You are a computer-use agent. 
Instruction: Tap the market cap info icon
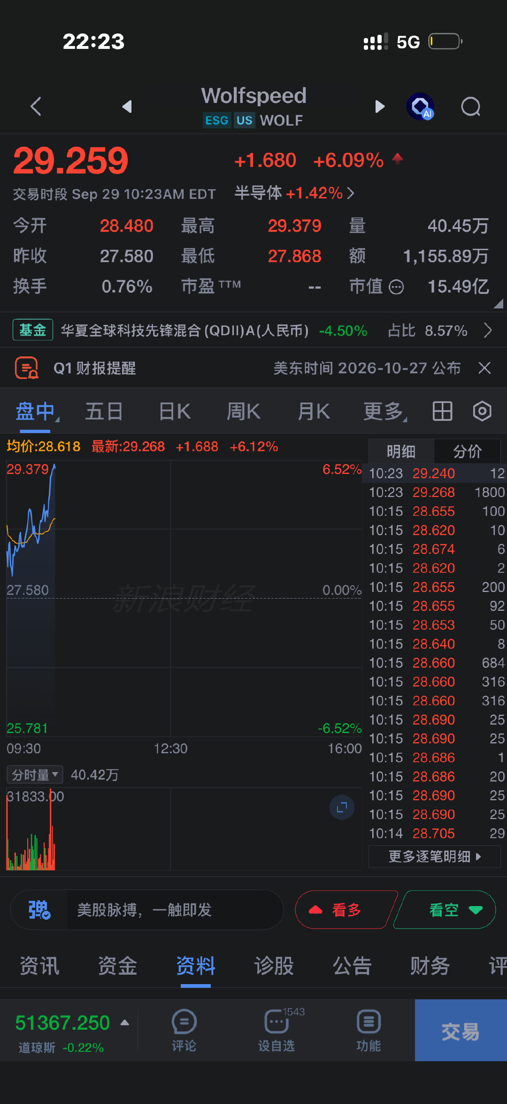pos(397,286)
